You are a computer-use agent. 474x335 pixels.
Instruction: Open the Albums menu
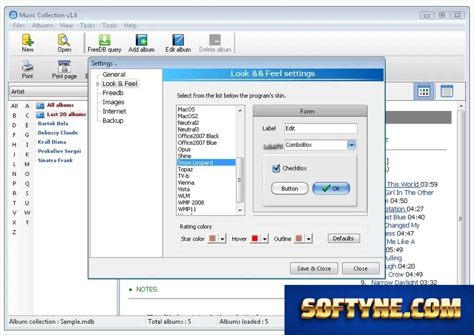[x=42, y=26]
